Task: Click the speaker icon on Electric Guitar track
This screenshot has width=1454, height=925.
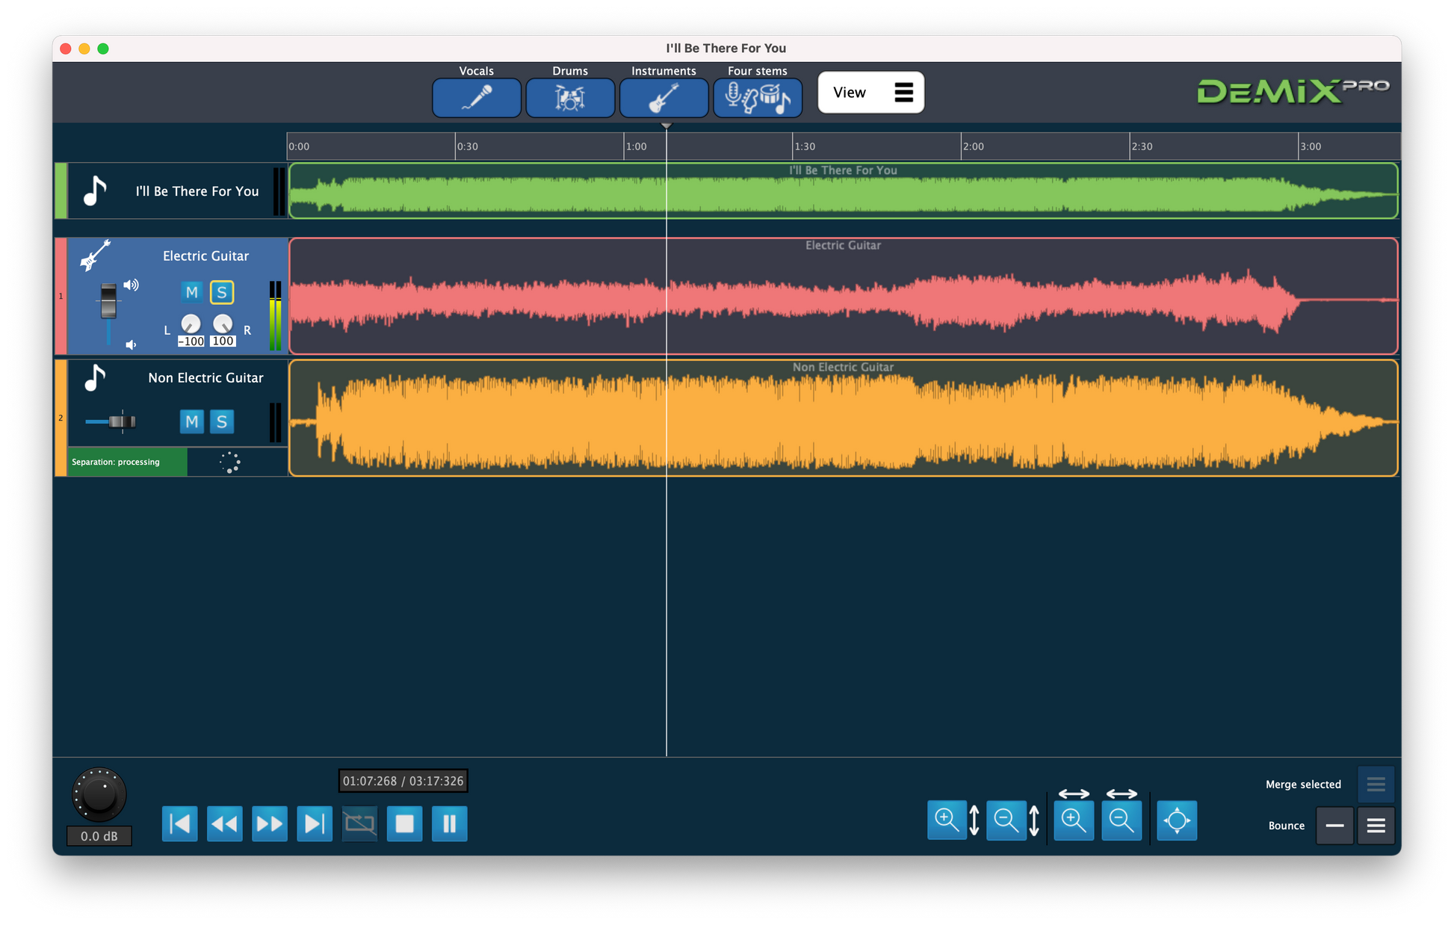Action: coord(132,285)
